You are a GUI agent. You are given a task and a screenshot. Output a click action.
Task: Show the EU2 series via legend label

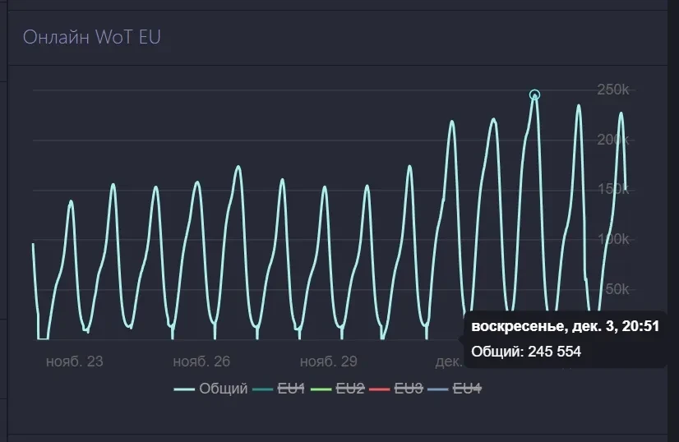coord(350,389)
